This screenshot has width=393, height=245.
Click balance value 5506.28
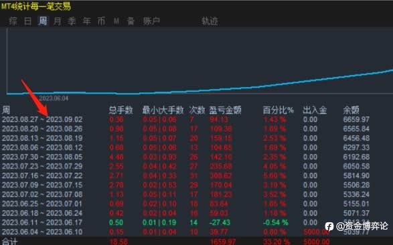click(x=356, y=185)
